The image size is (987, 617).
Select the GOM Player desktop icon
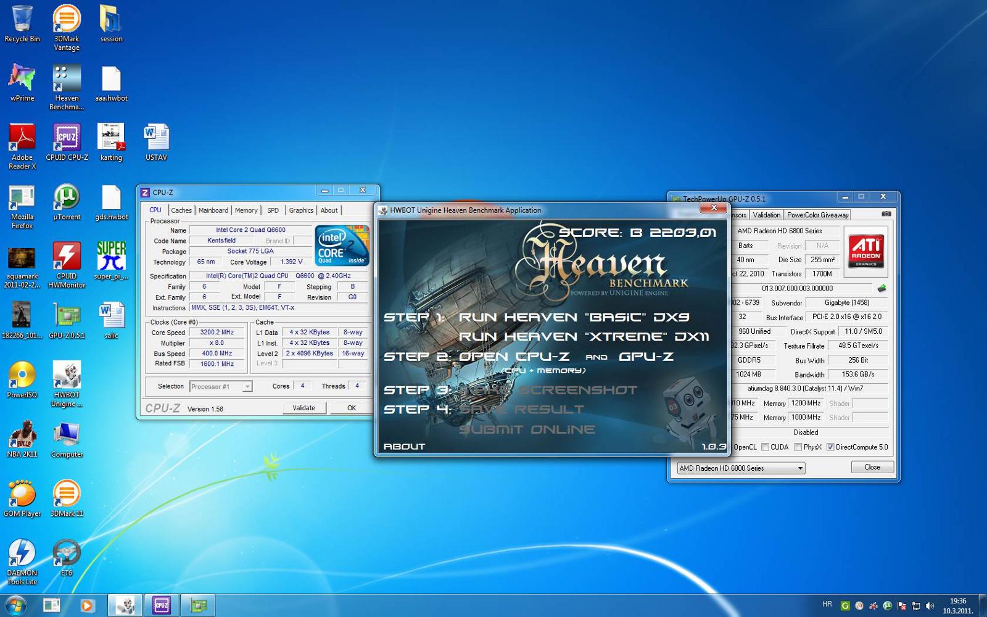click(x=22, y=499)
